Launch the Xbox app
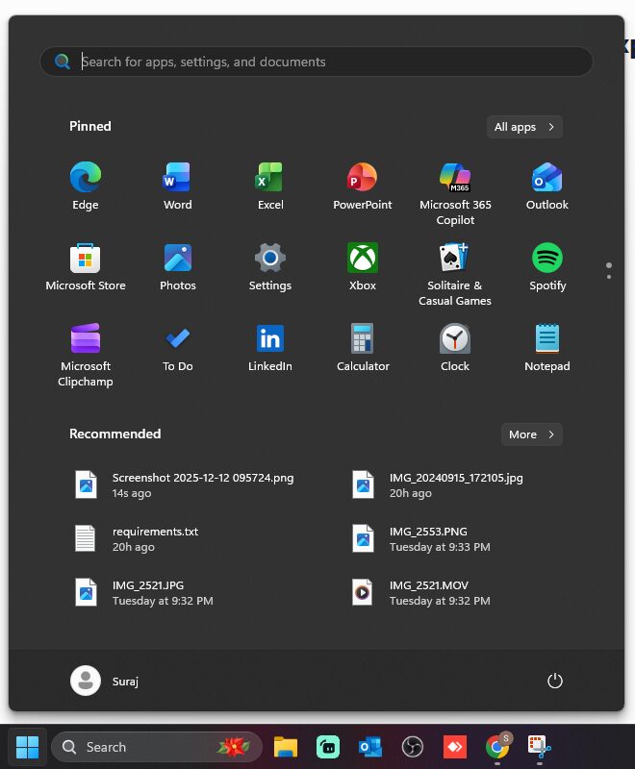This screenshot has height=769, width=635. 363,266
